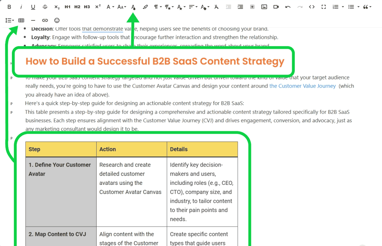
Task: Insert an unordered bullet list
Action: tap(351, 7)
